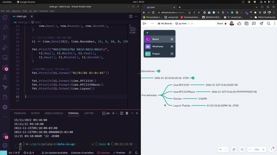
Task: Switch to the DEBUG CONSOLE tab
Action: coord(54,113)
